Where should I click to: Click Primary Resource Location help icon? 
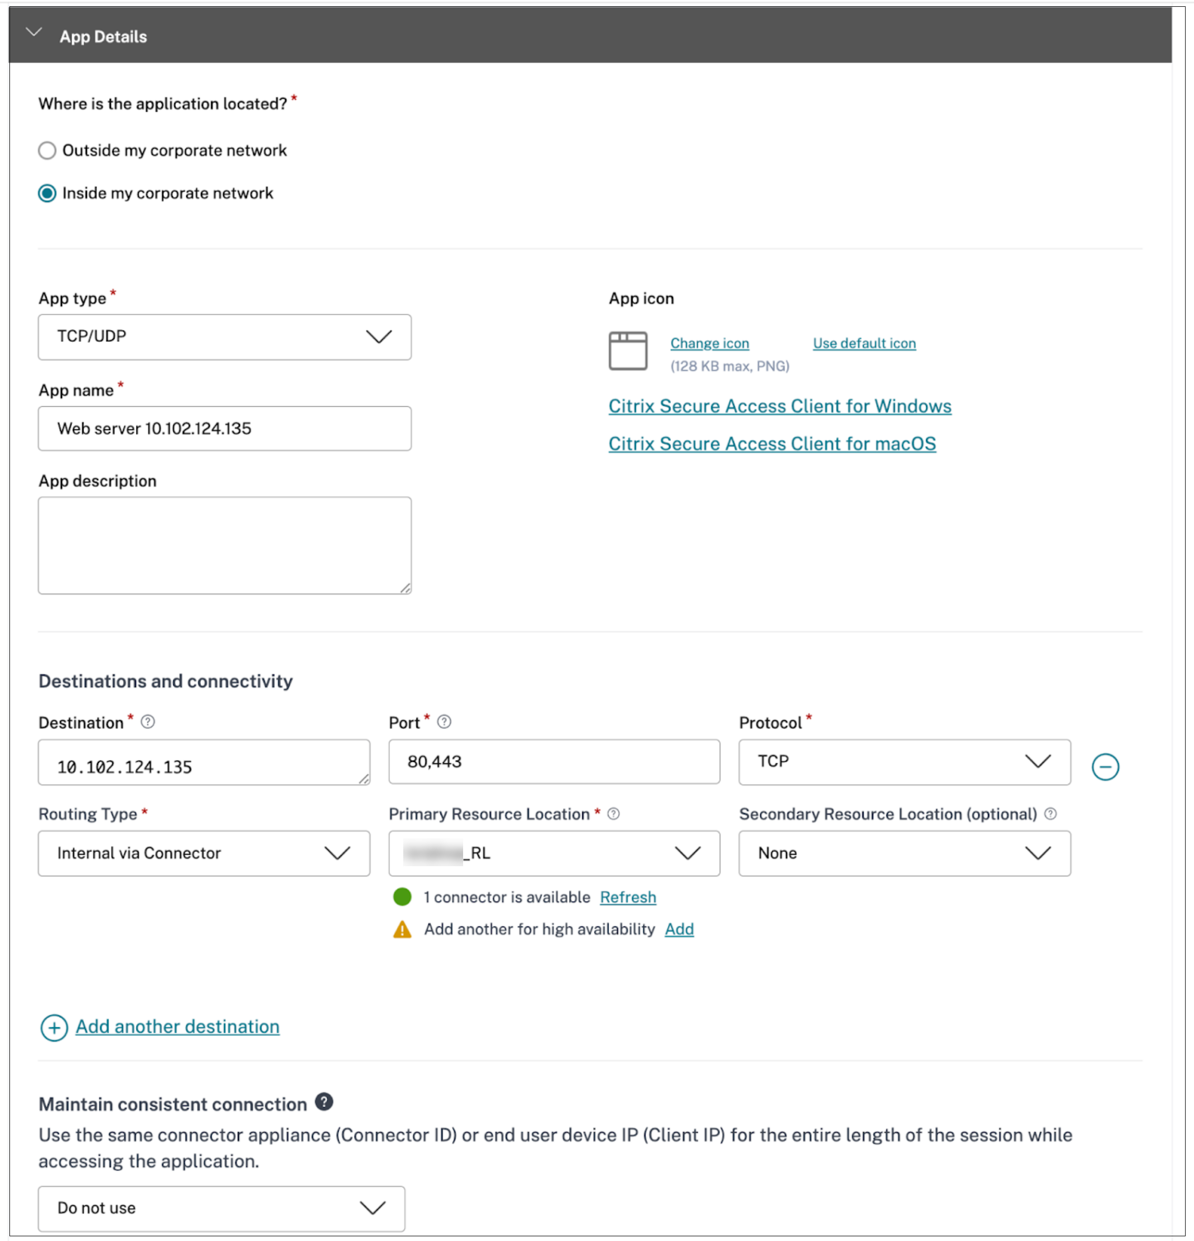(613, 814)
